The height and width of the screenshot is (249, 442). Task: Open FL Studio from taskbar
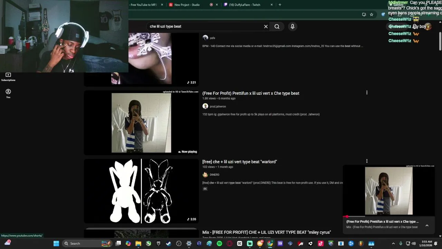(361, 243)
